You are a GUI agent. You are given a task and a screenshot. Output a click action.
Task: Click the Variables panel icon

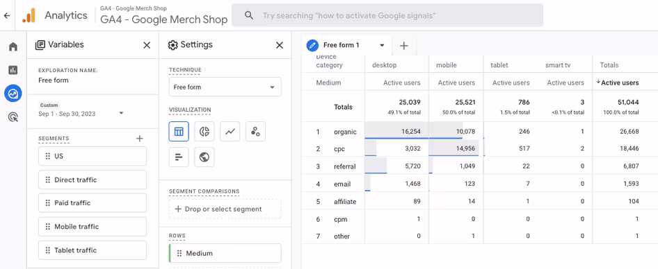[x=40, y=45]
